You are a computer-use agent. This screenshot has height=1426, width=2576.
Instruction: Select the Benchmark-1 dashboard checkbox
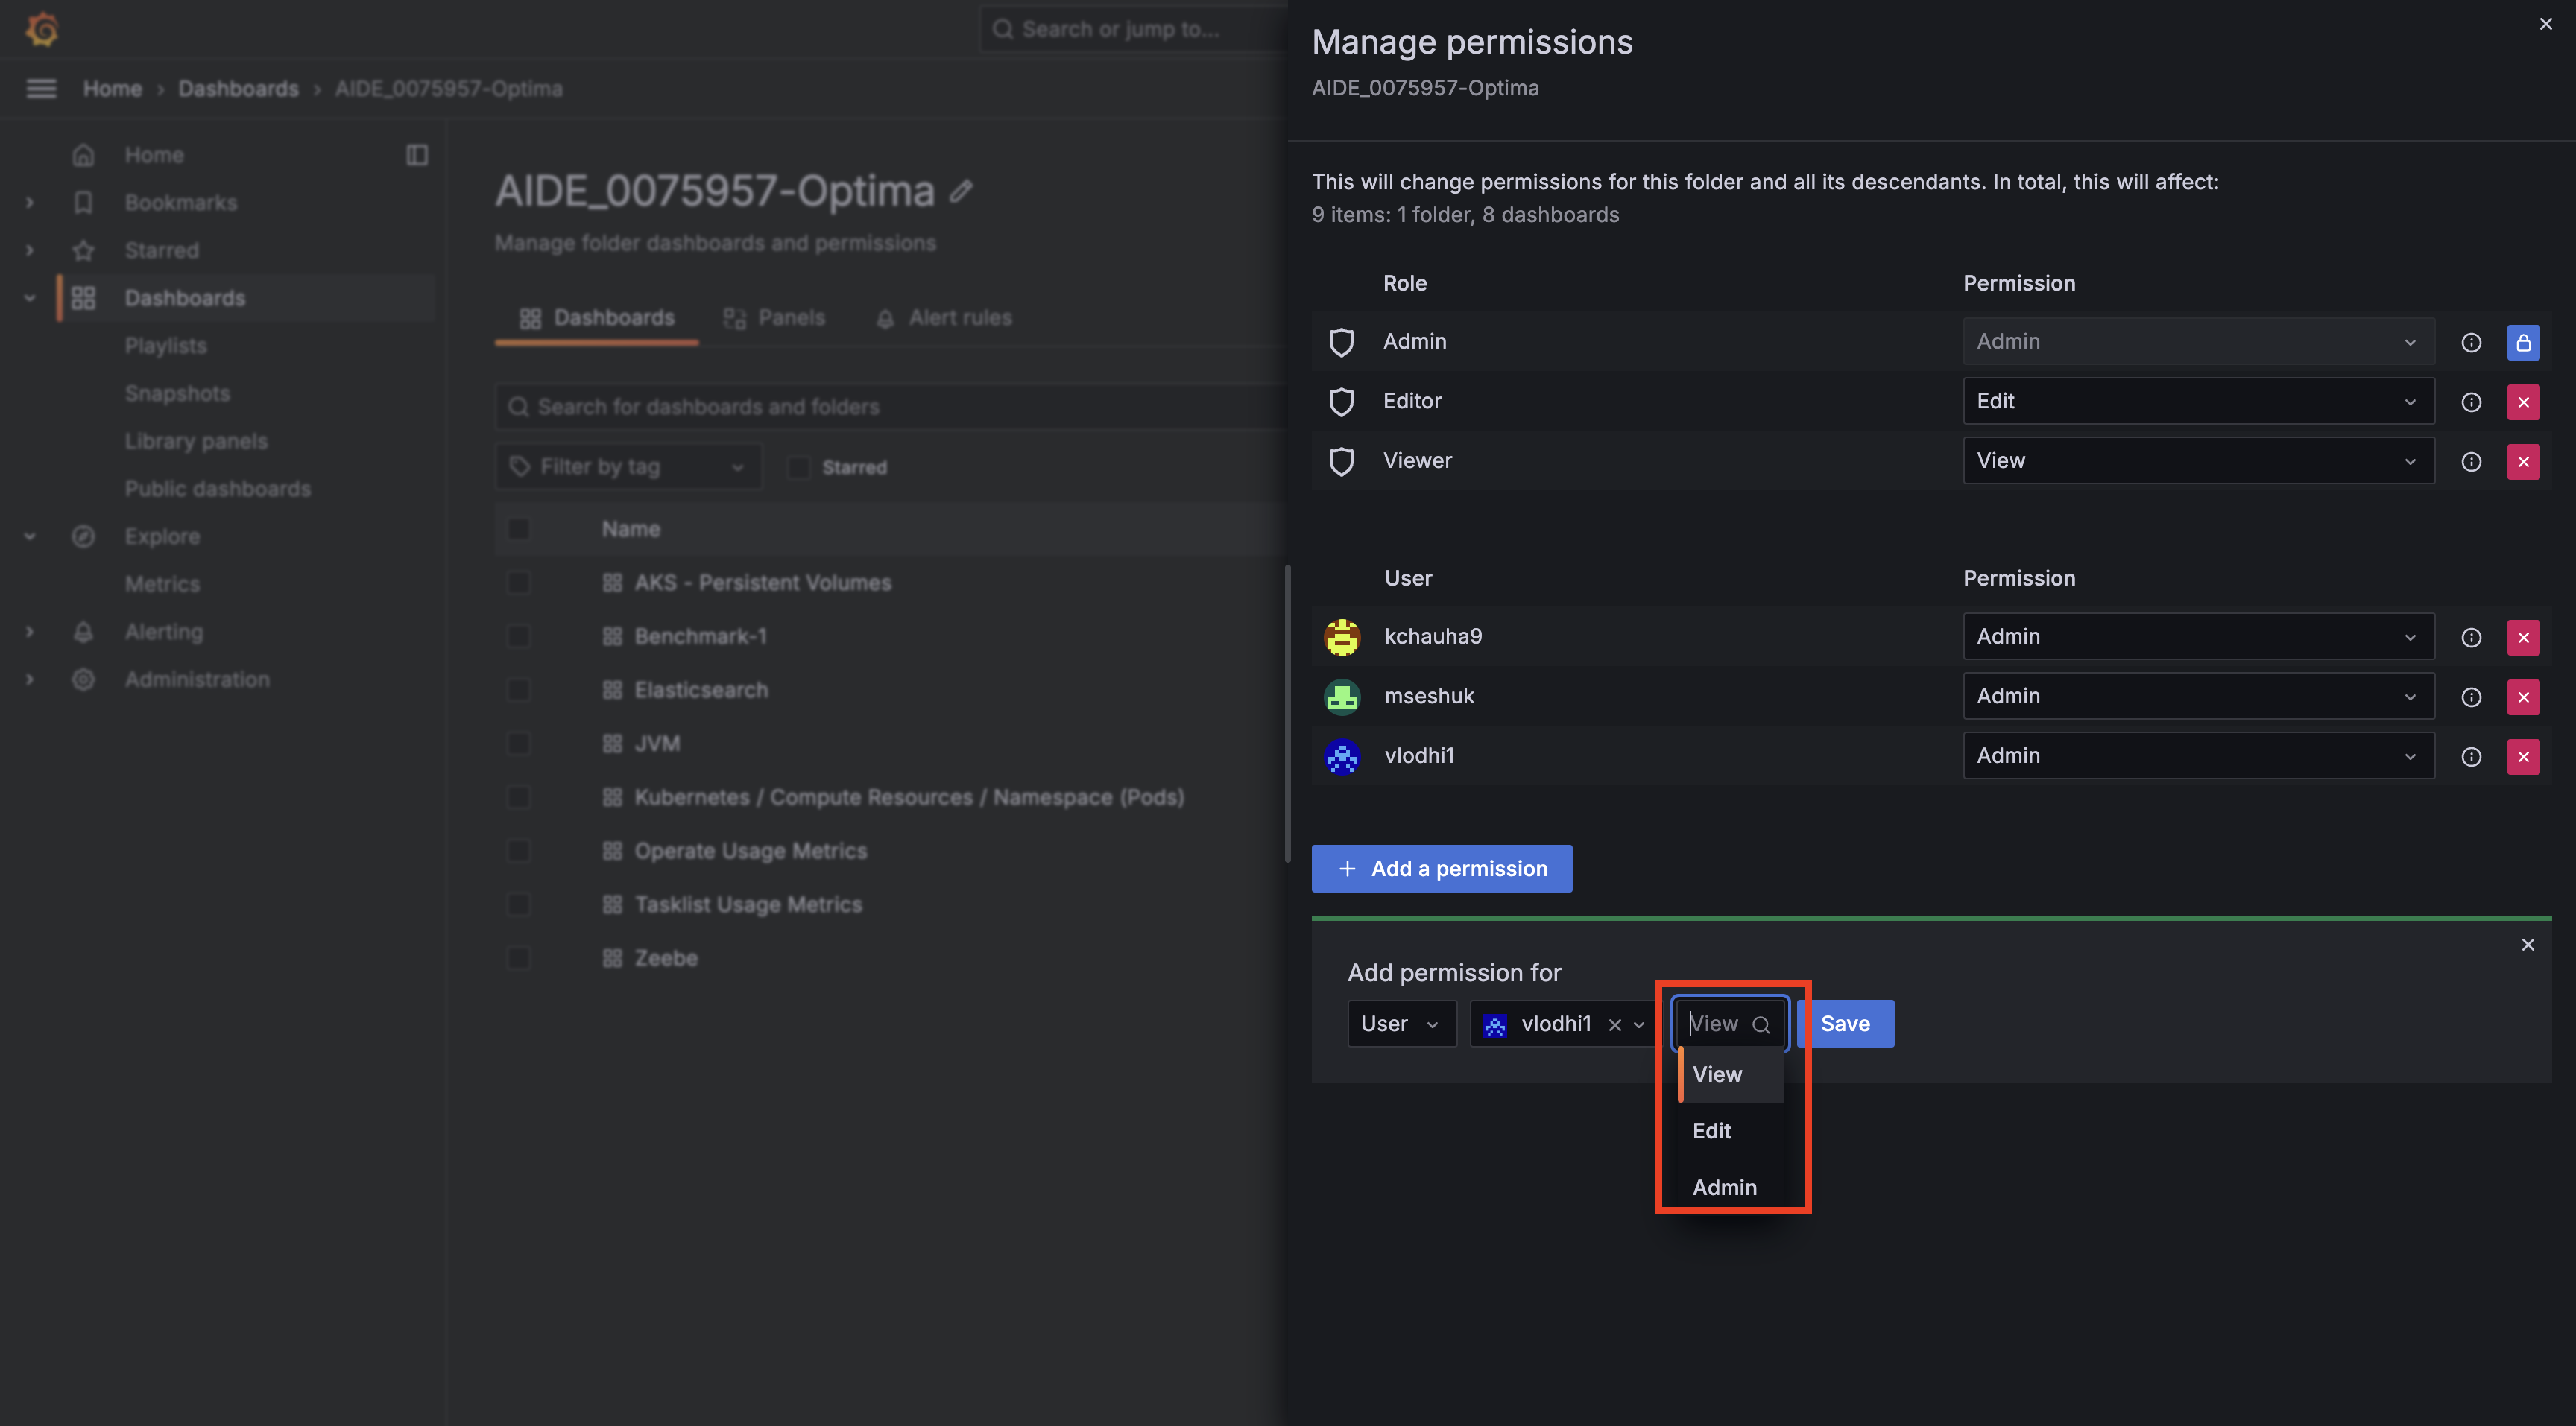pos(518,636)
